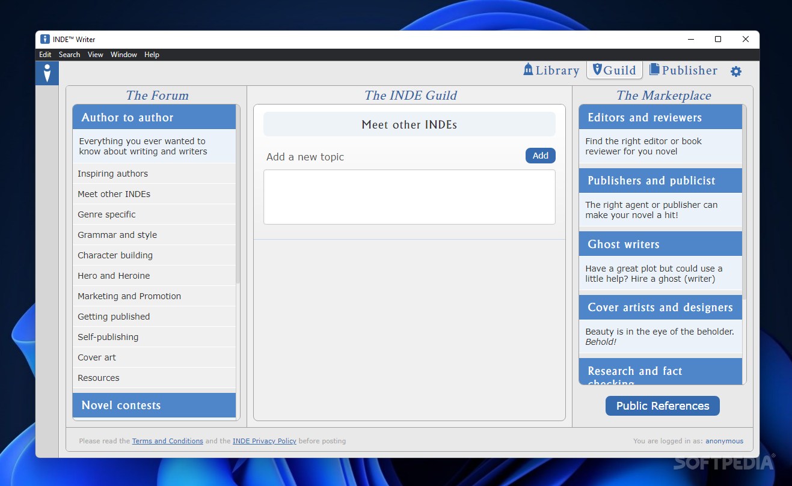Open the Edit menu
Screen dimensions: 792x486
tap(45, 55)
